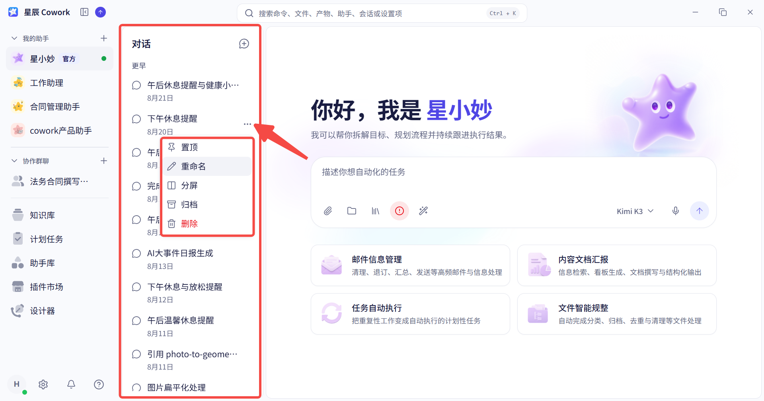Collapse the 我的助手 section
This screenshot has width=764, height=401.
point(14,38)
